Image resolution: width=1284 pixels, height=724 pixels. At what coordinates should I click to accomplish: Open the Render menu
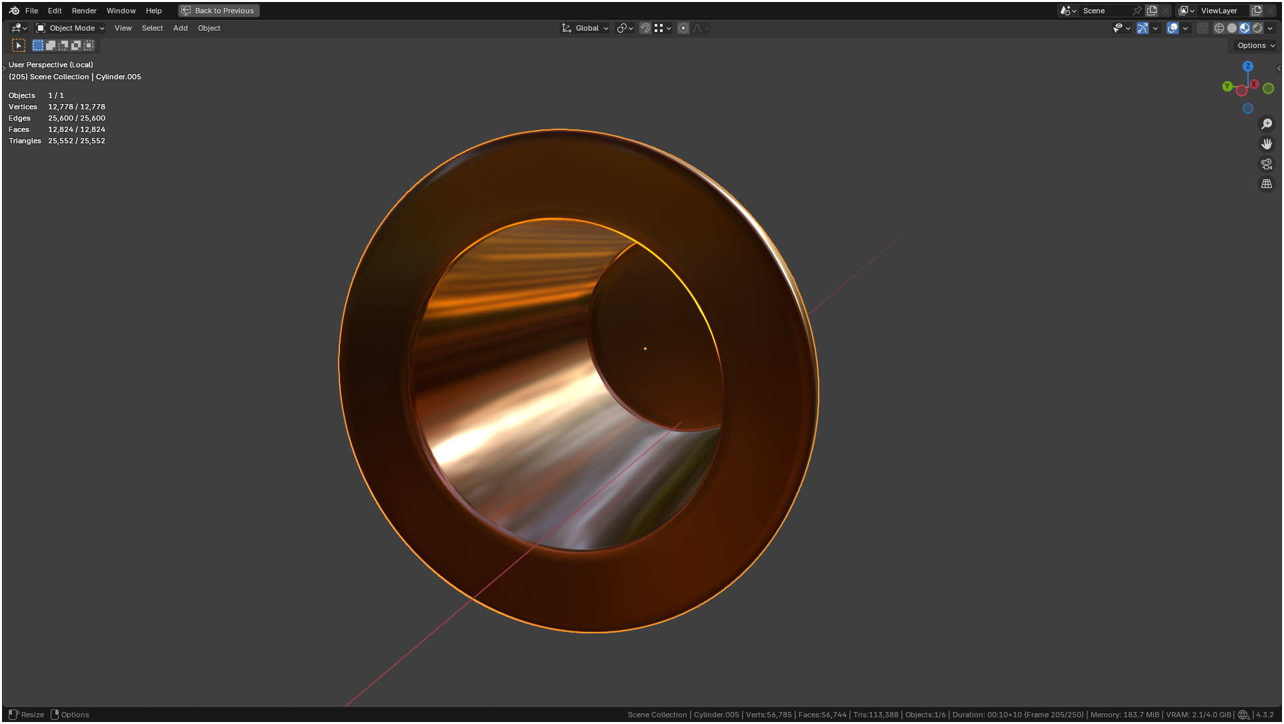[x=84, y=11]
